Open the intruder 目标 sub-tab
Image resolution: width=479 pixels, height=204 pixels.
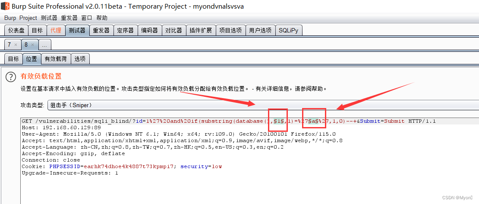pos(13,59)
